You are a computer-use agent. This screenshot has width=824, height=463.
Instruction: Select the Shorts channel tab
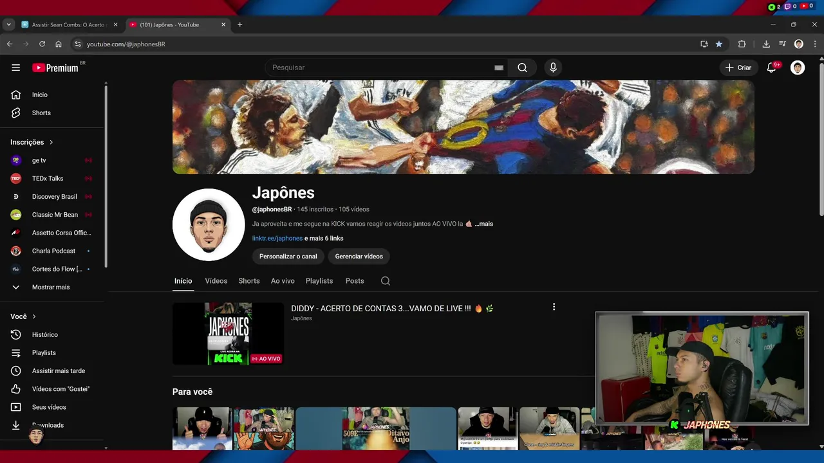pos(249,281)
